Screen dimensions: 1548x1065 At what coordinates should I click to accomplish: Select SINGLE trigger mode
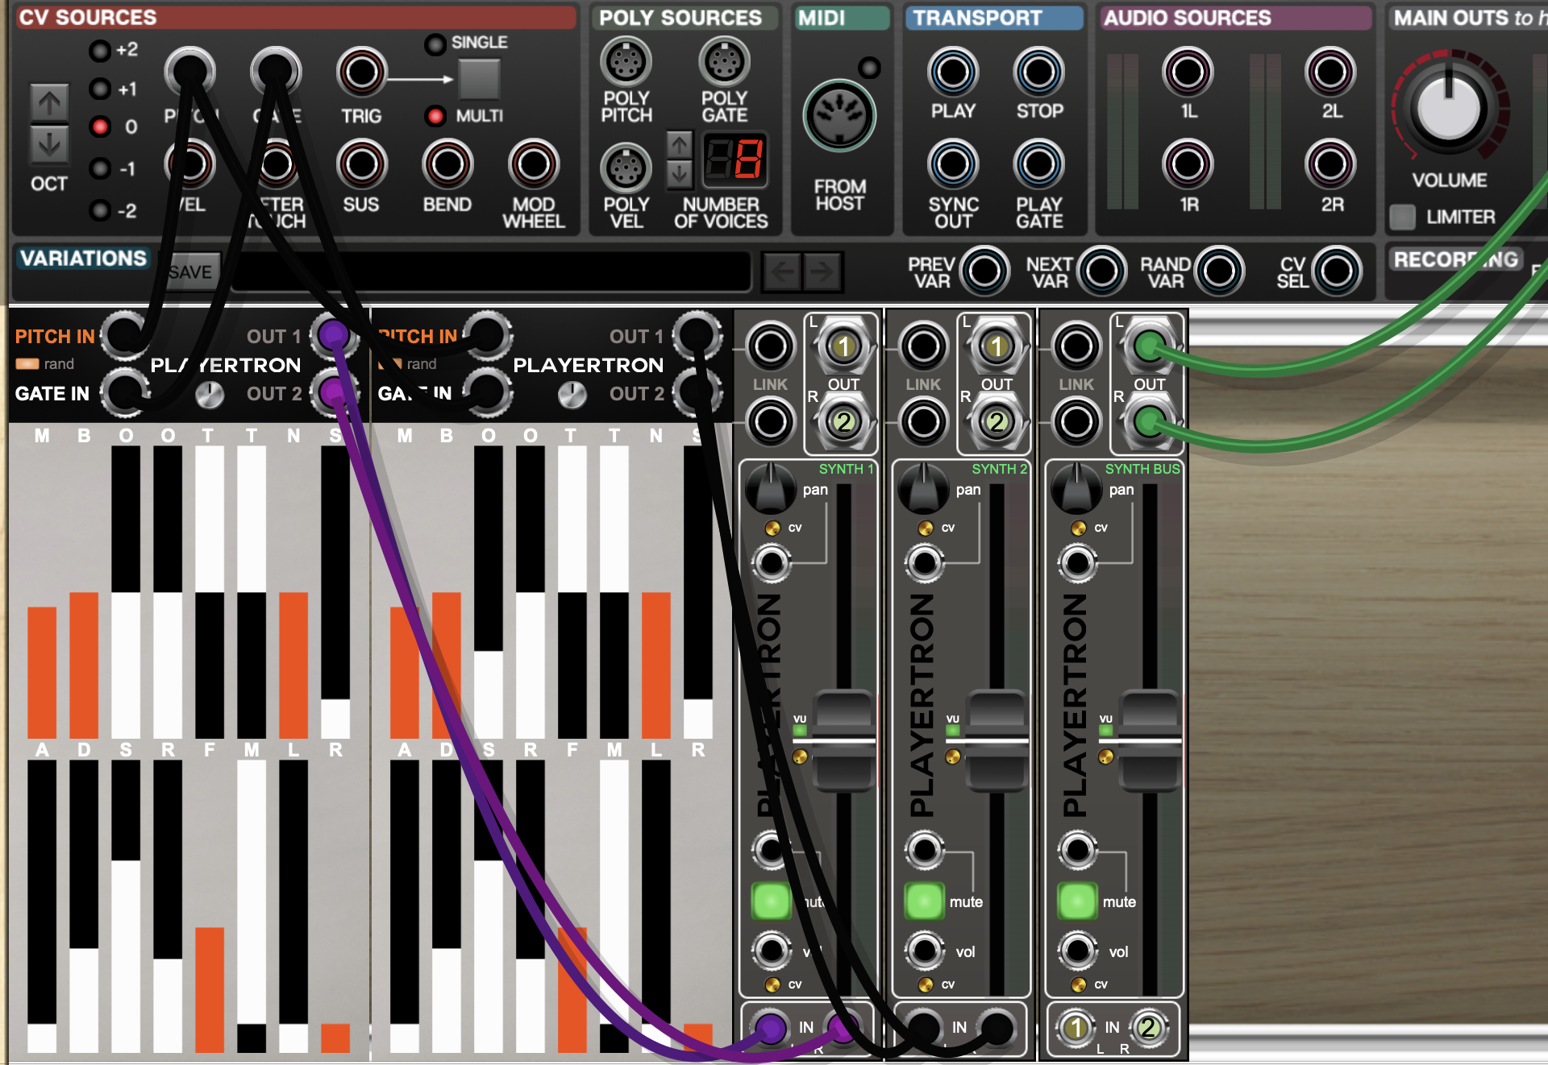coord(435,44)
